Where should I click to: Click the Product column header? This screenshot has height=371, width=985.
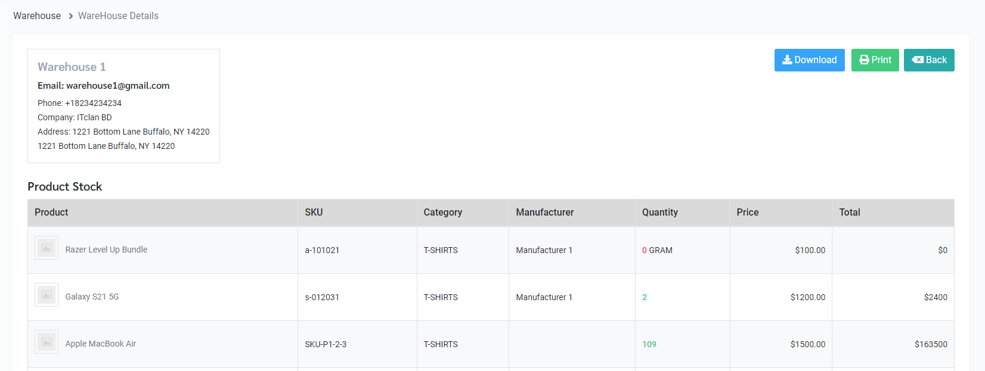pos(51,213)
